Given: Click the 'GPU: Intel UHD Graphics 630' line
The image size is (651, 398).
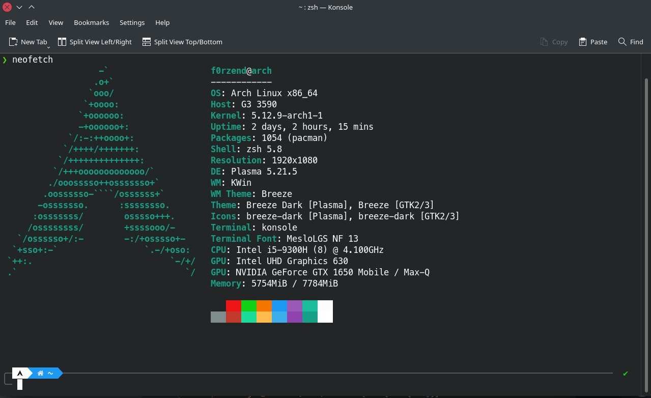Looking at the screenshot, I should [x=279, y=261].
